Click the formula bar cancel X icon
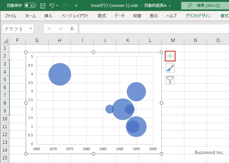The width and height of the screenshot is (229, 163). (49, 29)
